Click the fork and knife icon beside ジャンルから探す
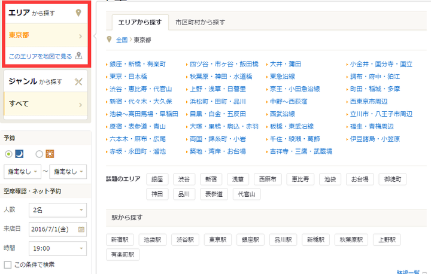The height and width of the screenshot is (274, 431). [x=78, y=81]
